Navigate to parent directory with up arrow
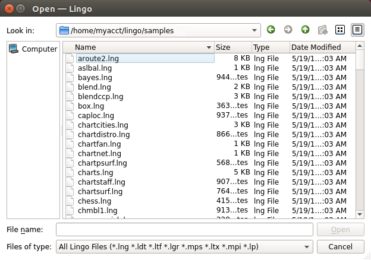 305,30
